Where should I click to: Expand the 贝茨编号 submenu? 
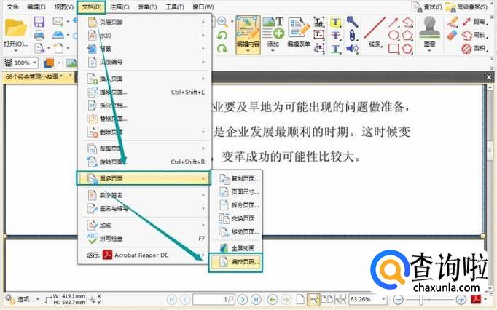click(x=144, y=62)
